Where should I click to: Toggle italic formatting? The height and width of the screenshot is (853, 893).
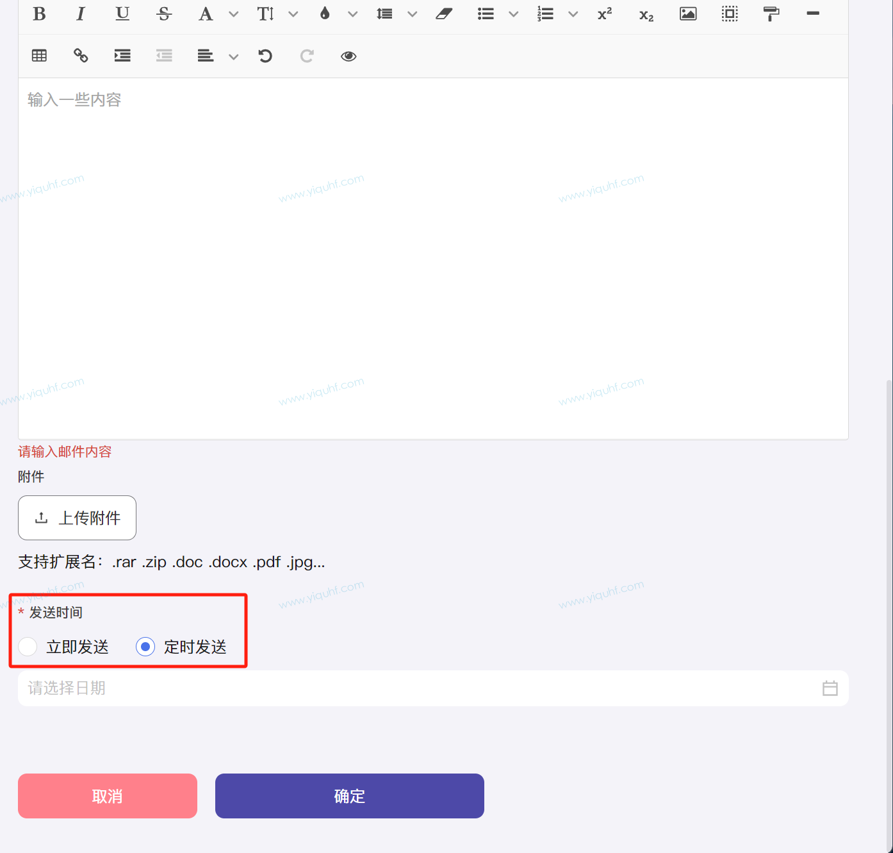tap(80, 13)
